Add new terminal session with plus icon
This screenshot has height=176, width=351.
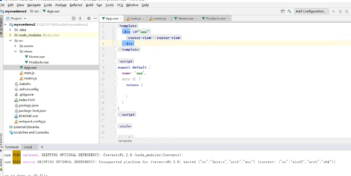point(42,147)
